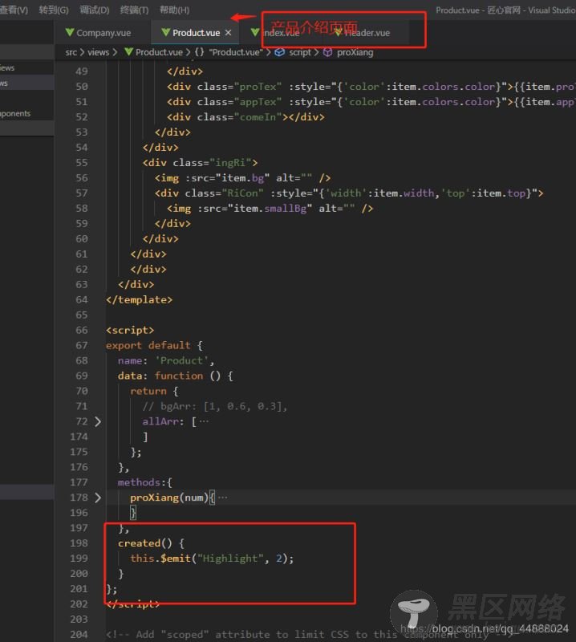Screen dimensions: 576x642
Task: Open the 调试(D) menu
Action: click(x=95, y=10)
